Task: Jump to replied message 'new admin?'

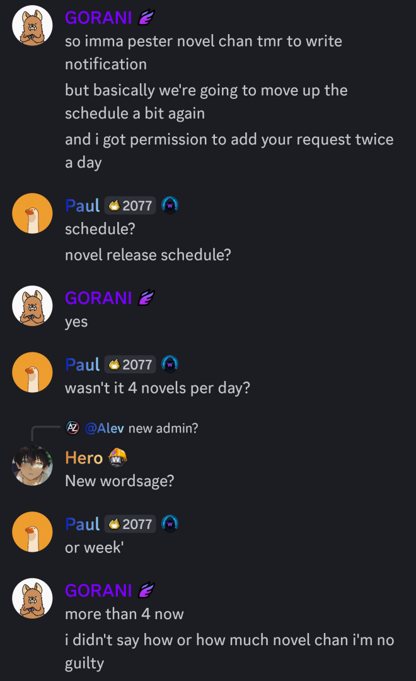Action: (x=163, y=428)
